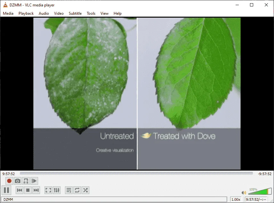This screenshot has height=203, width=274.
Task: Open extended settings and effects
Action: 57,190
